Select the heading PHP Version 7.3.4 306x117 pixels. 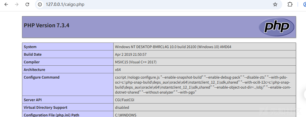[x=47, y=25]
